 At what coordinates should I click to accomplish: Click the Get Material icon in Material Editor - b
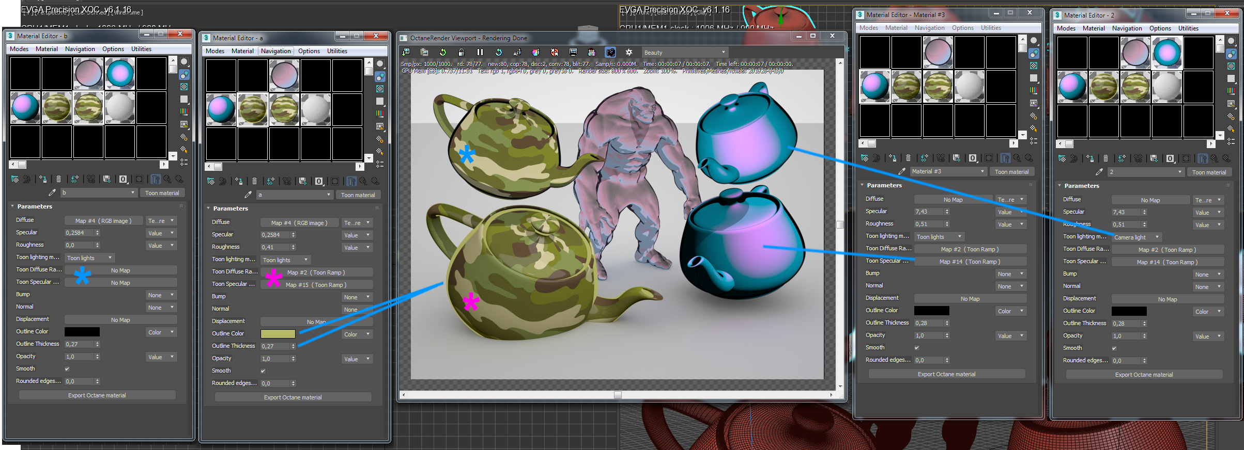pos(14,179)
